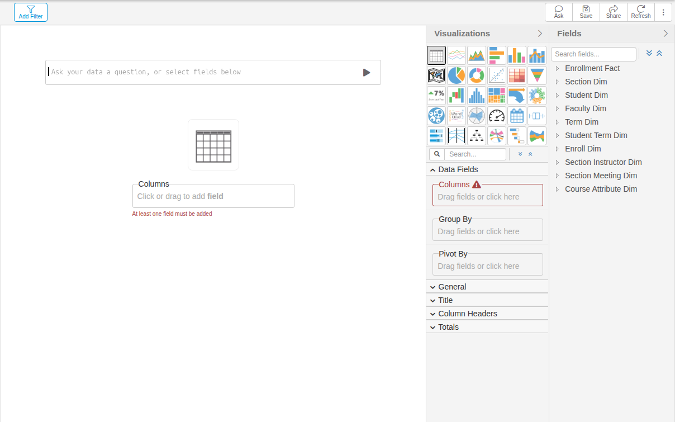Choose the vertical Column chart visualization

pyautogui.click(x=517, y=55)
